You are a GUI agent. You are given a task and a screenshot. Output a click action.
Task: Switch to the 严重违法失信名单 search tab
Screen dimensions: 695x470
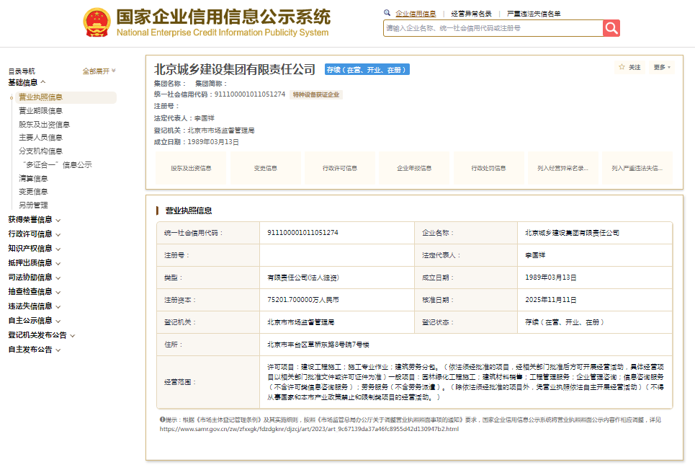click(534, 14)
